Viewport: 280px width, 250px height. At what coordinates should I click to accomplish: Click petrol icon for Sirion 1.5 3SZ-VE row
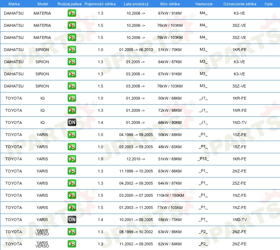[72, 86]
